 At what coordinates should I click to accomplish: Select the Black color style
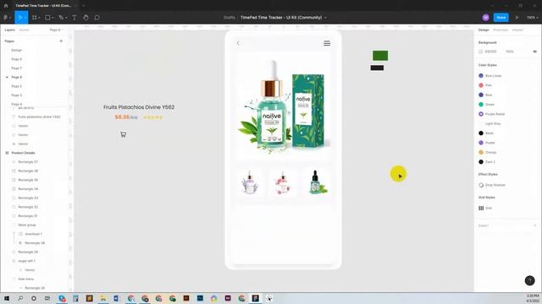click(x=486, y=133)
